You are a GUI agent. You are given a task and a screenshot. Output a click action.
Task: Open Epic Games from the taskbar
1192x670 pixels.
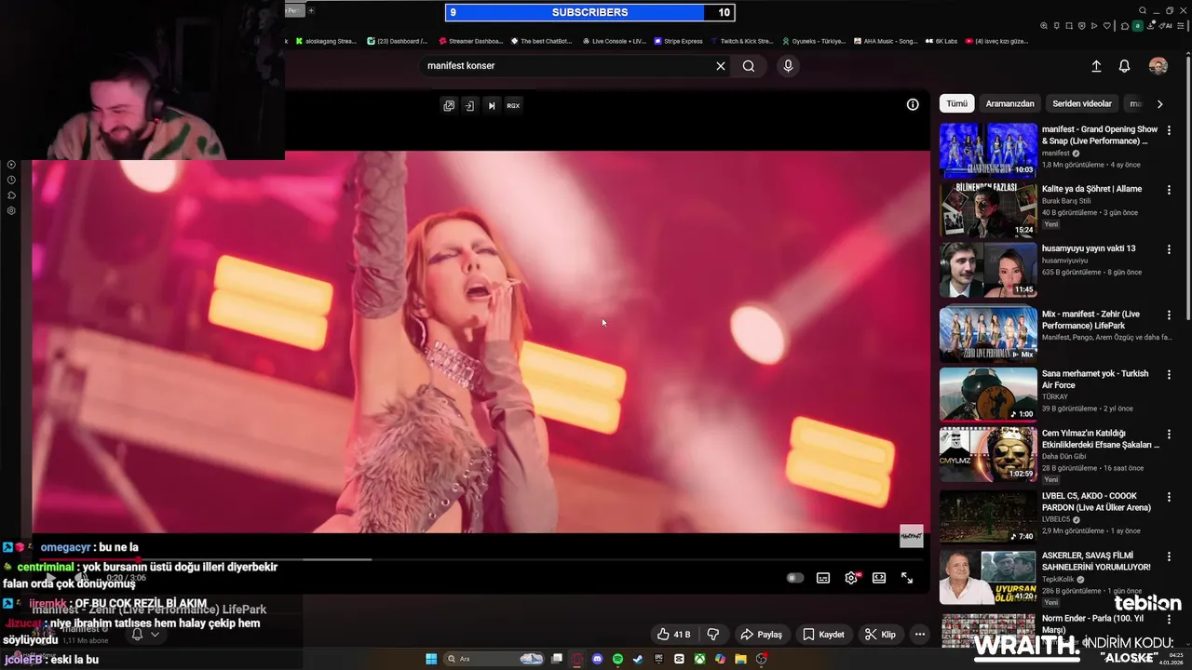coord(658,659)
